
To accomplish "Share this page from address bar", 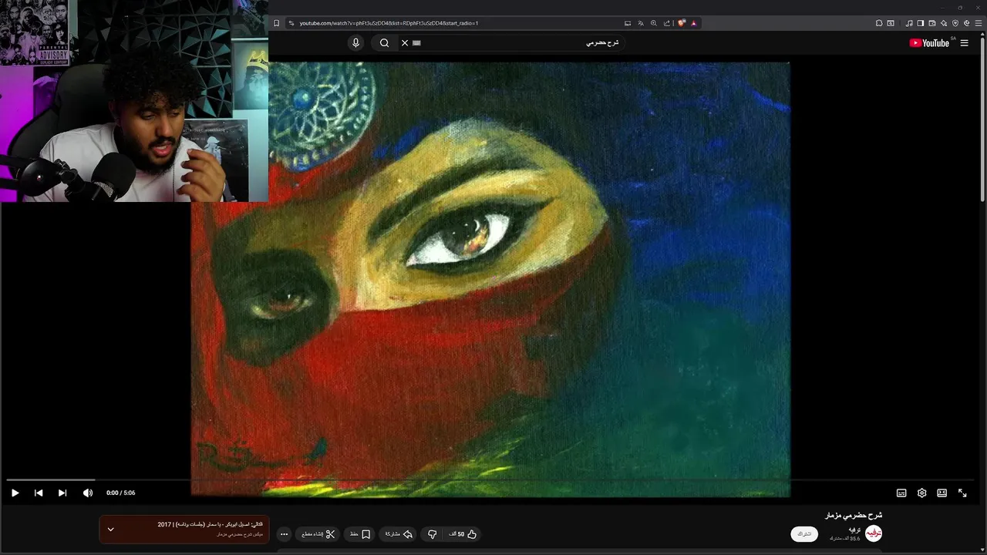I will pos(667,23).
